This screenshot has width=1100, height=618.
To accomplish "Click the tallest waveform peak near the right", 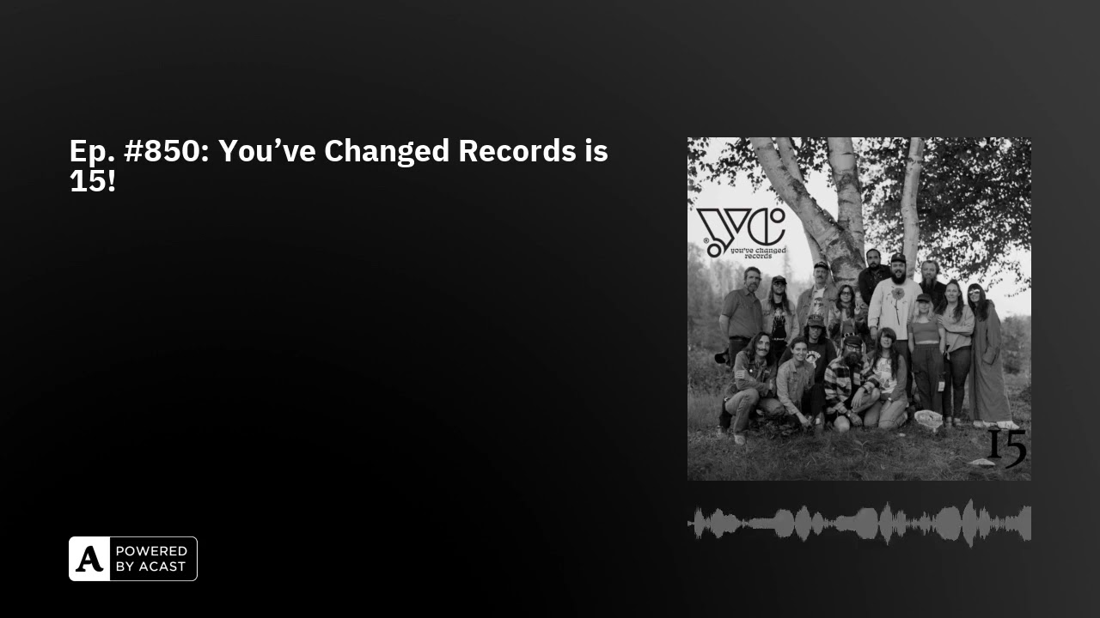I will [969, 523].
